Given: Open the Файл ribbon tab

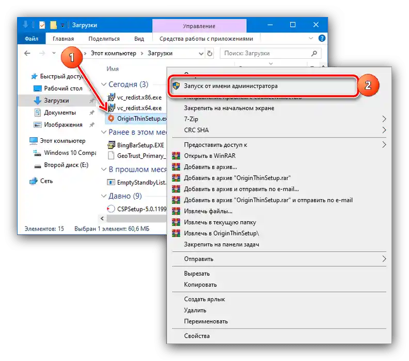Looking at the screenshot, I should tap(32, 39).
